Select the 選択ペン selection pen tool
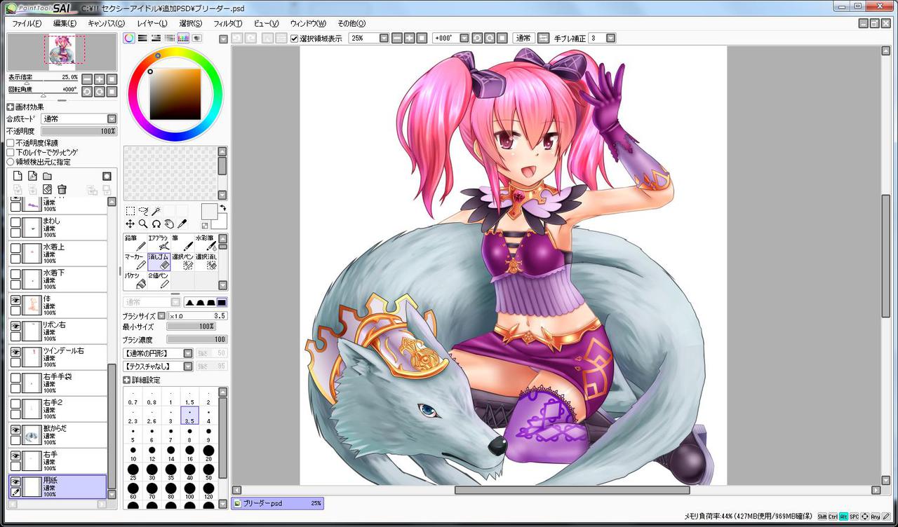 coord(182,261)
